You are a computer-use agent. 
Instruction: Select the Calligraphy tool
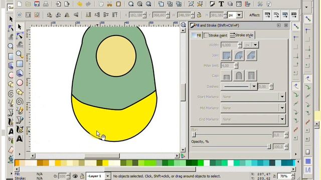(x=20, y=129)
